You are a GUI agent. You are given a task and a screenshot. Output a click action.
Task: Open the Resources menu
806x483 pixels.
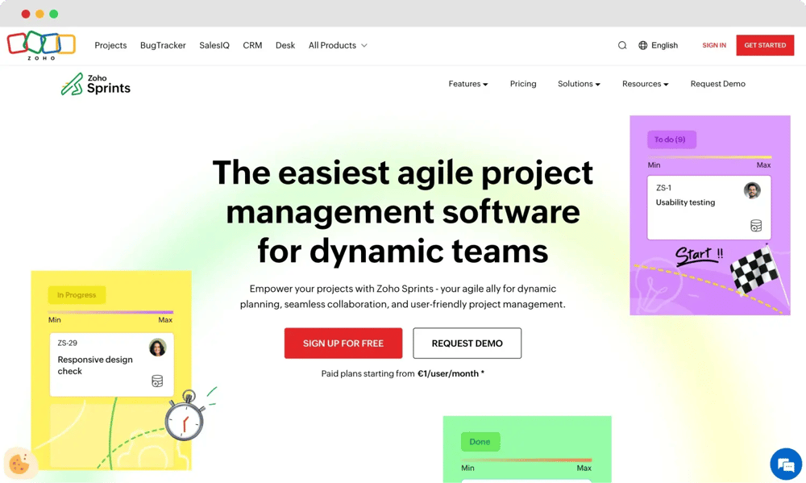pos(645,84)
